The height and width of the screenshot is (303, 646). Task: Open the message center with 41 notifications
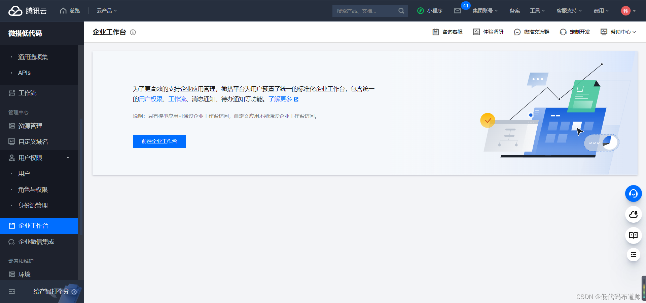(457, 11)
